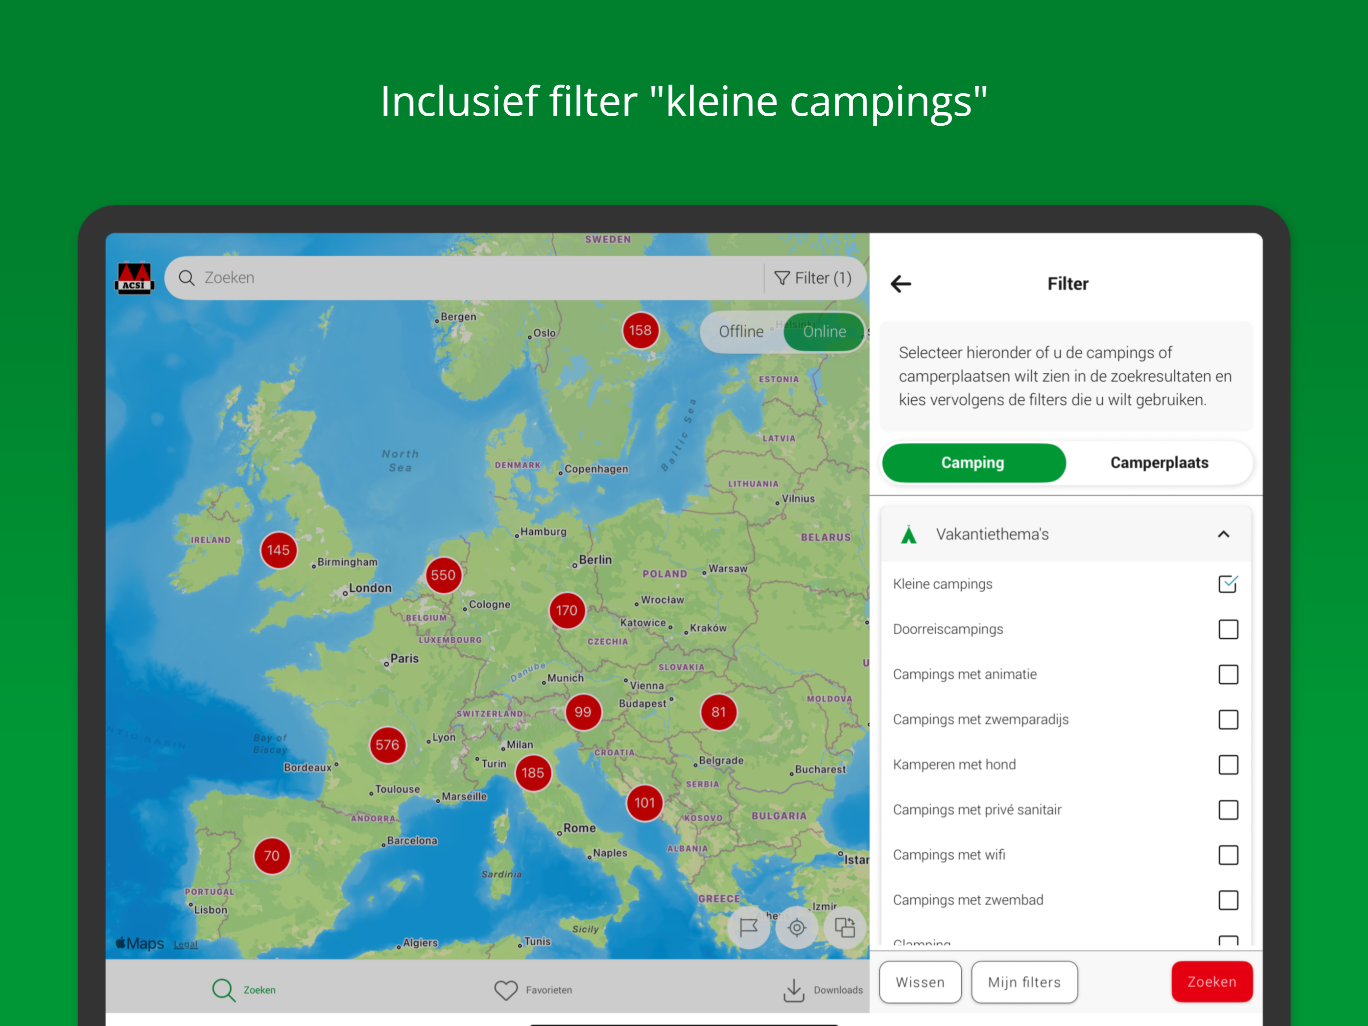The width and height of the screenshot is (1368, 1026).
Task: Uncheck the Kleine campings checkbox
Action: click(x=1228, y=584)
